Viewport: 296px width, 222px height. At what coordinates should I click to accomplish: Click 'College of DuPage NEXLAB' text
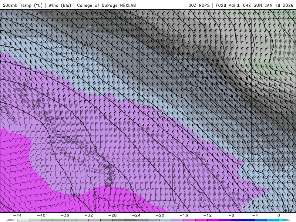pyautogui.click(x=106, y=5)
